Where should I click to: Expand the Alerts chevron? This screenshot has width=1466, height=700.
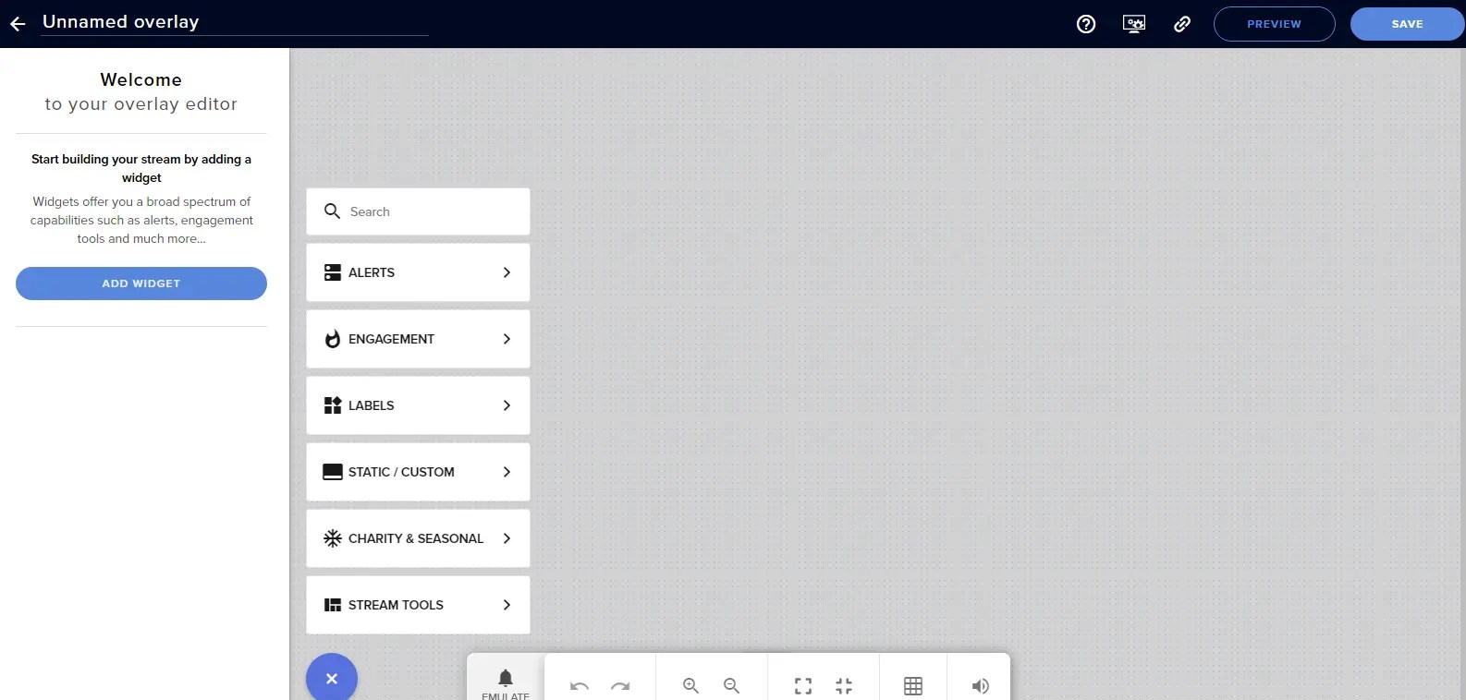coord(507,272)
